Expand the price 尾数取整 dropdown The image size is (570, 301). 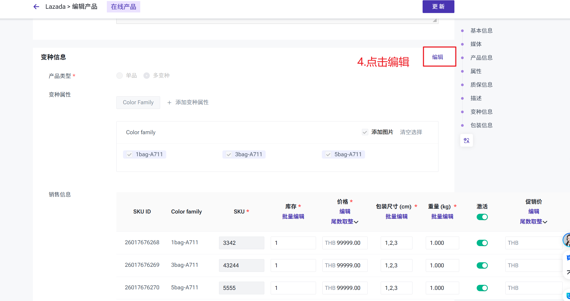click(x=345, y=222)
